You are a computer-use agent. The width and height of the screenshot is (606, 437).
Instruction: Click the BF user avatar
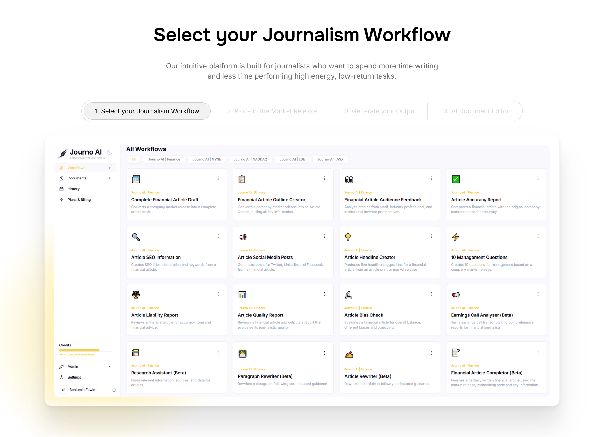[63, 390]
